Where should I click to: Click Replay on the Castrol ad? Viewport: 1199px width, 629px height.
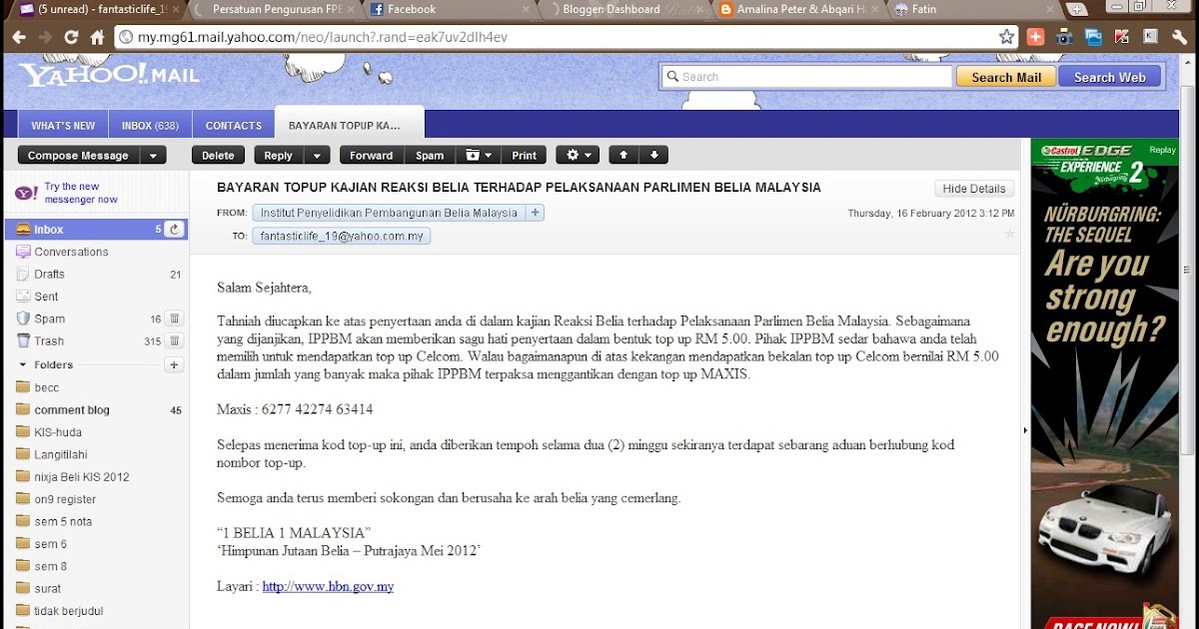[1162, 150]
